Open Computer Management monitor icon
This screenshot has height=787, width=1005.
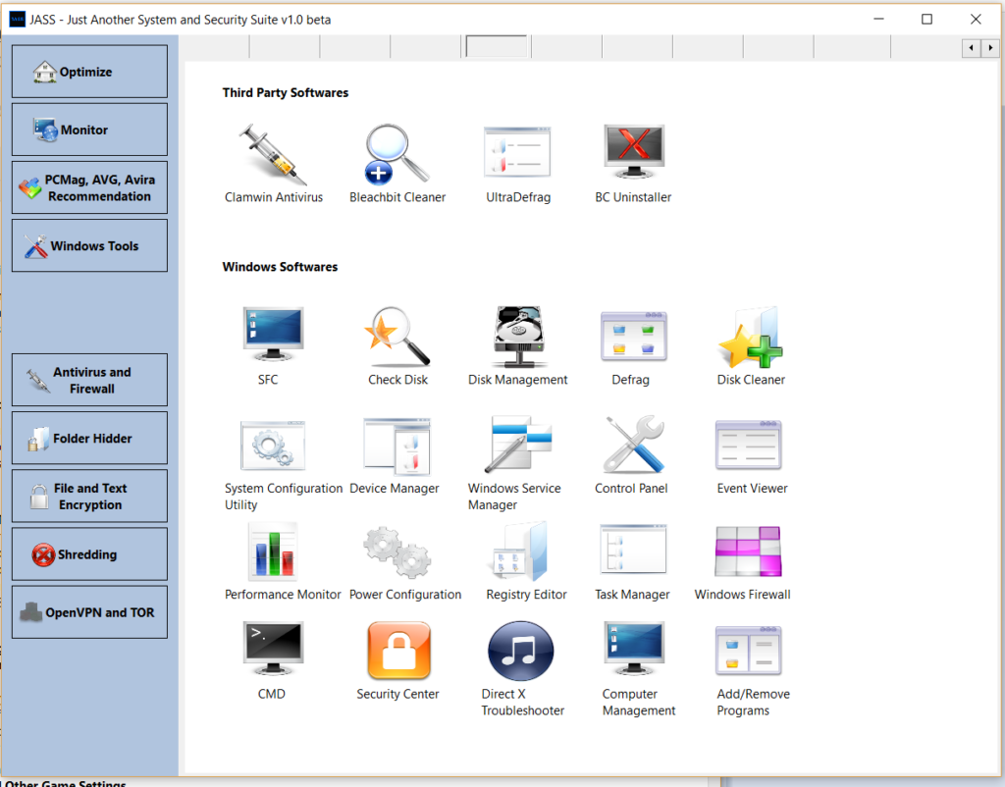[x=634, y=649]
